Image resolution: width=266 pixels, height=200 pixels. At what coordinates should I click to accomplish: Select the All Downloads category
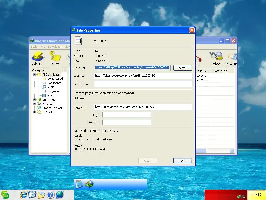(51, 74)
